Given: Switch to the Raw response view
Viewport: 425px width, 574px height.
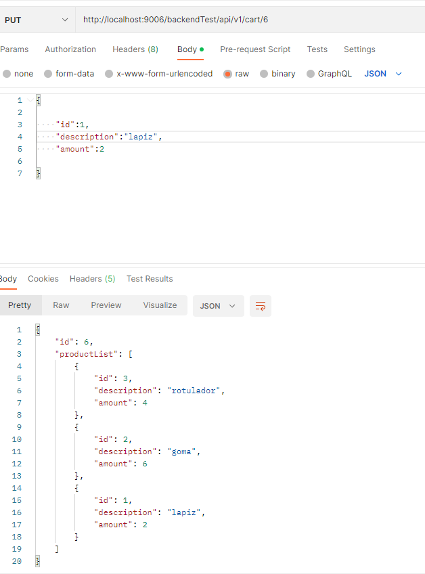Looking at the screenshot, I should point(61,305).
